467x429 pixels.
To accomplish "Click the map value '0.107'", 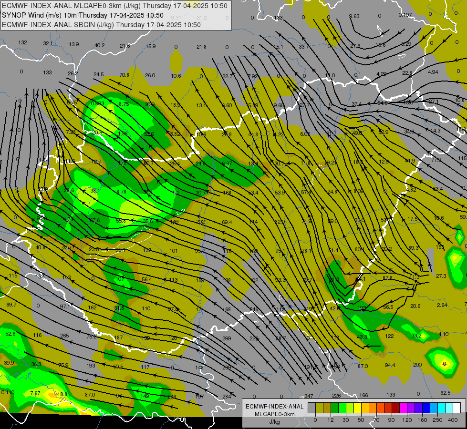I will (x=405, y=15).
